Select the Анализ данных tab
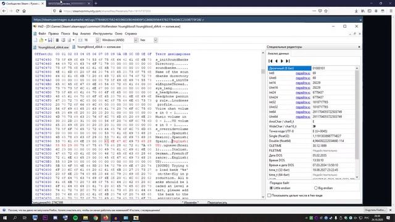 coord(278,54)
